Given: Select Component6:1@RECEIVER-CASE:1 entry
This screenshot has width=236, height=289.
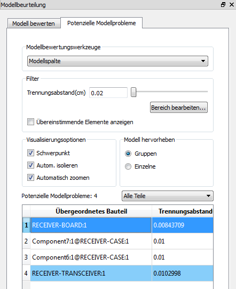Looking at the screenshot, I should coord(91,257).
